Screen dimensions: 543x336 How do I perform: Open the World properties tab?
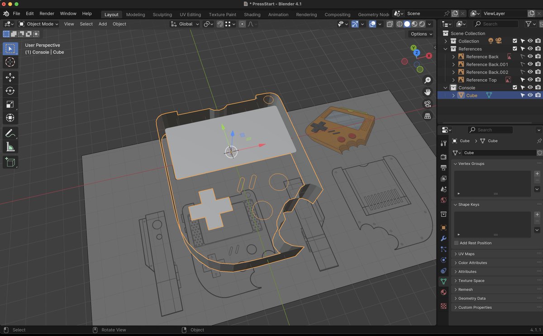(443, 200)
